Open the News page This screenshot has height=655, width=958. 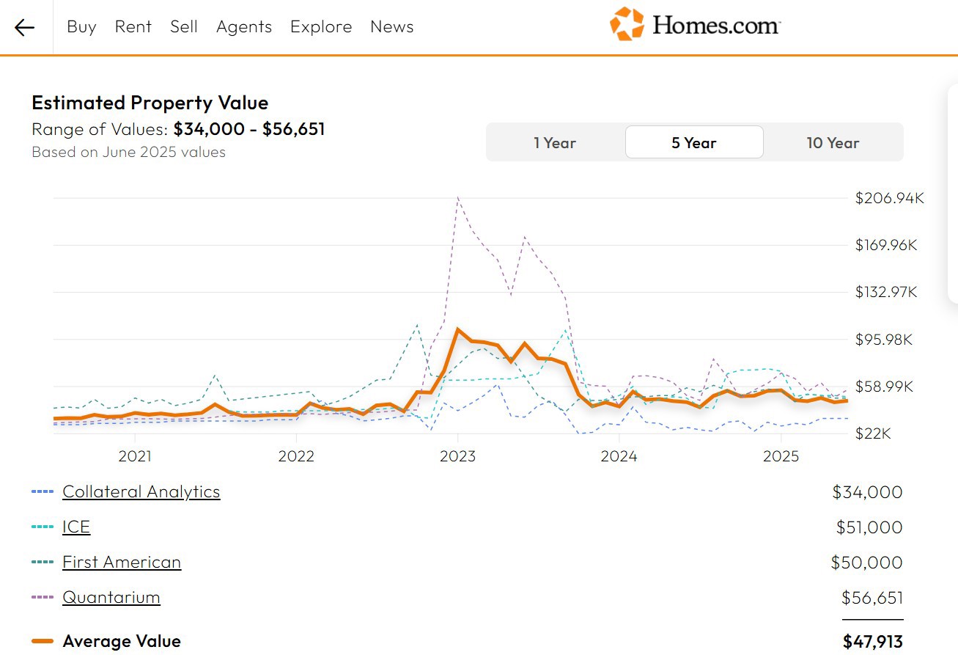[391, 27]
